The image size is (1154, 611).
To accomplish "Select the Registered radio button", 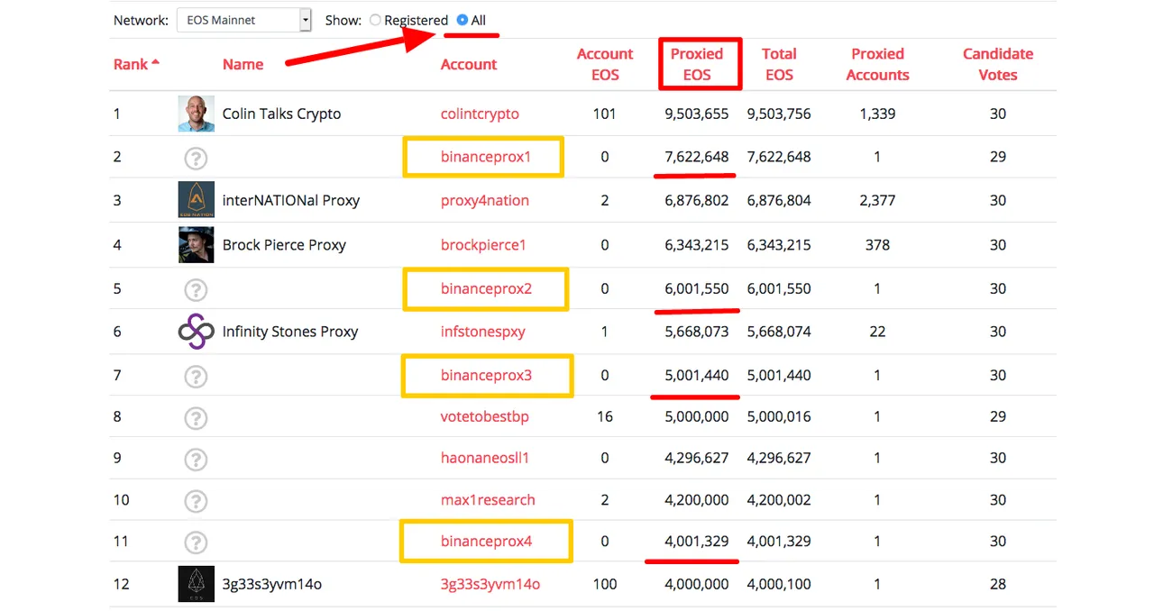I will click(375, 20).
